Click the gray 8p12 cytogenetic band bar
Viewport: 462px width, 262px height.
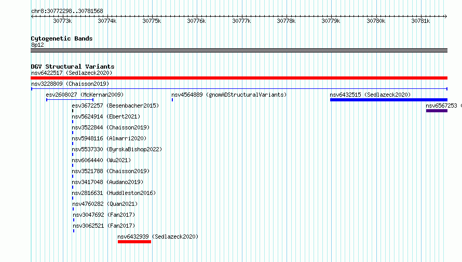239,50
